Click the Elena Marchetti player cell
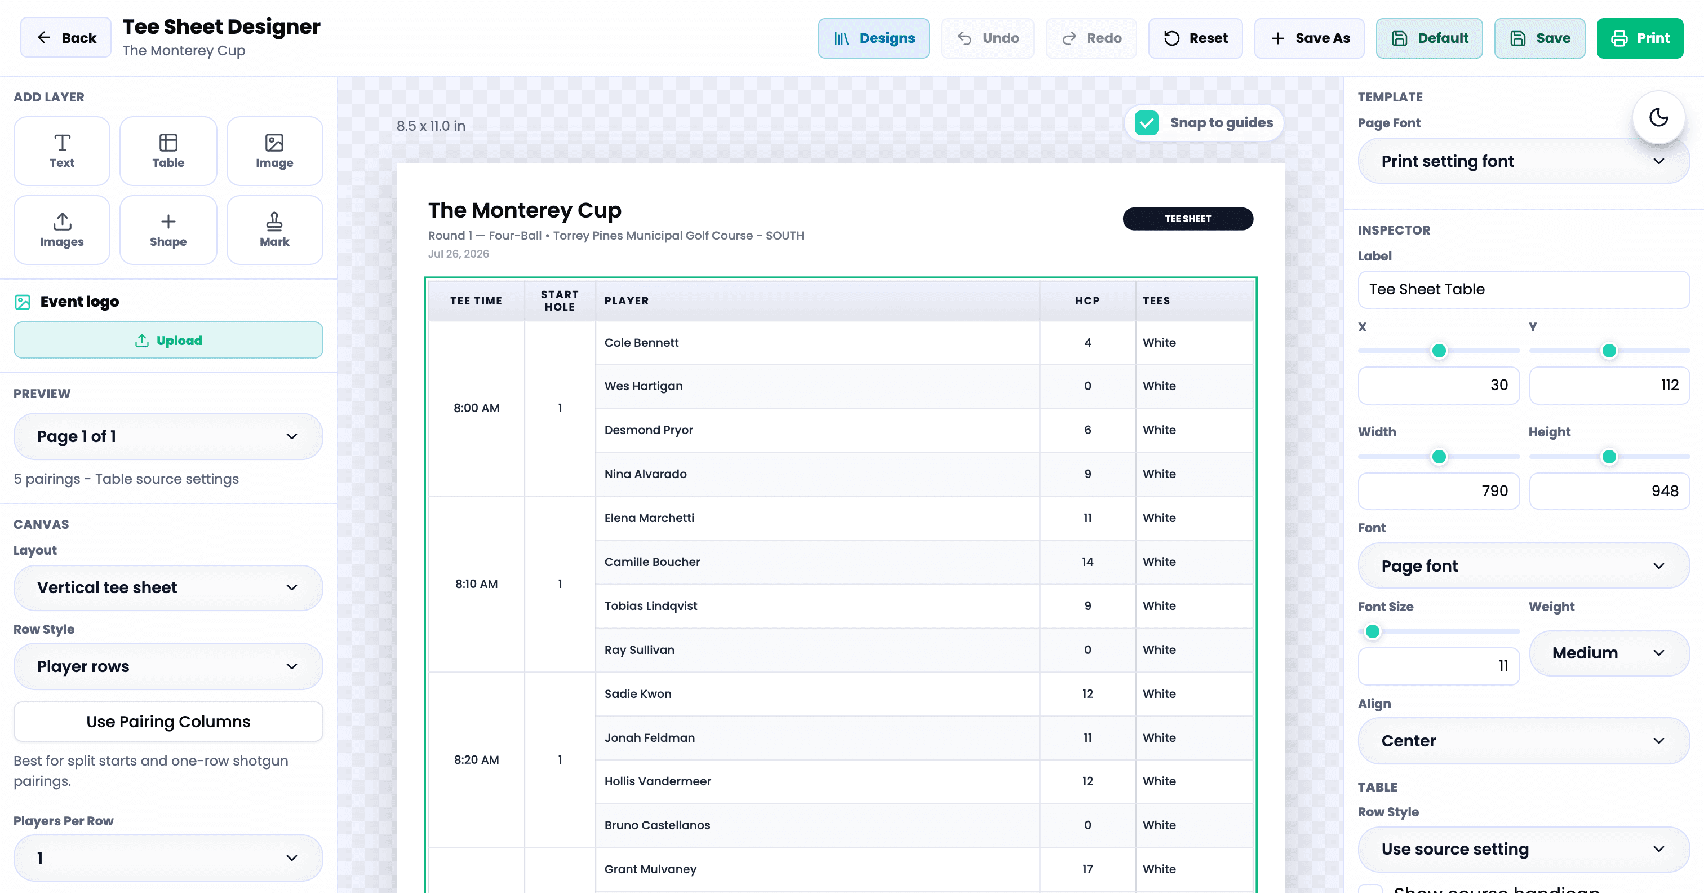The image size is (1704, 893). coord(818,518)
